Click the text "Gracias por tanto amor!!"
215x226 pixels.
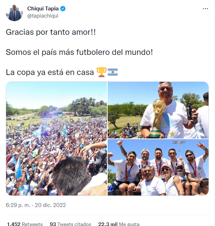coord(51,32)
